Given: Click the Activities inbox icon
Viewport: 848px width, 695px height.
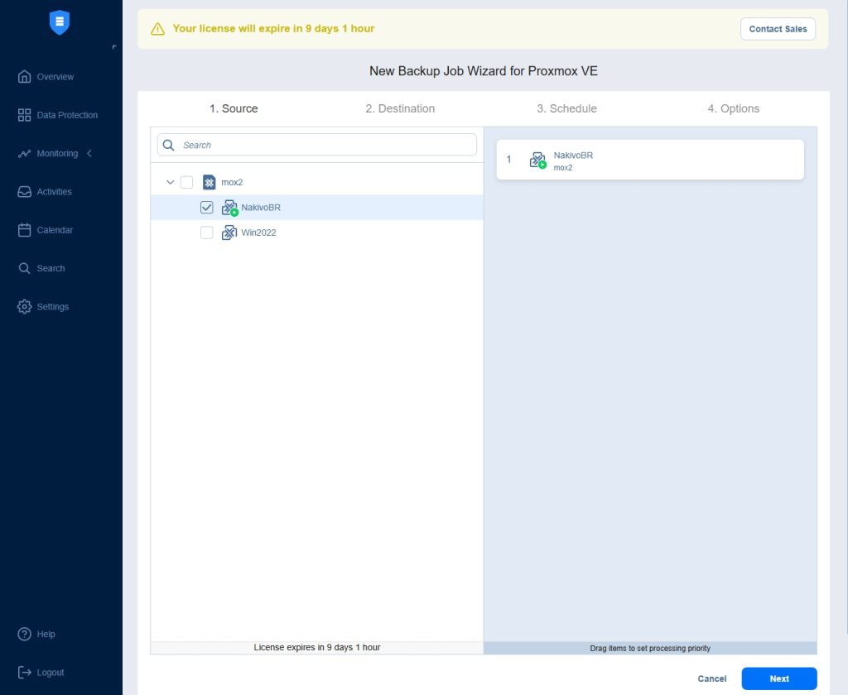Looking at the screenshot, I should point(25,192).
